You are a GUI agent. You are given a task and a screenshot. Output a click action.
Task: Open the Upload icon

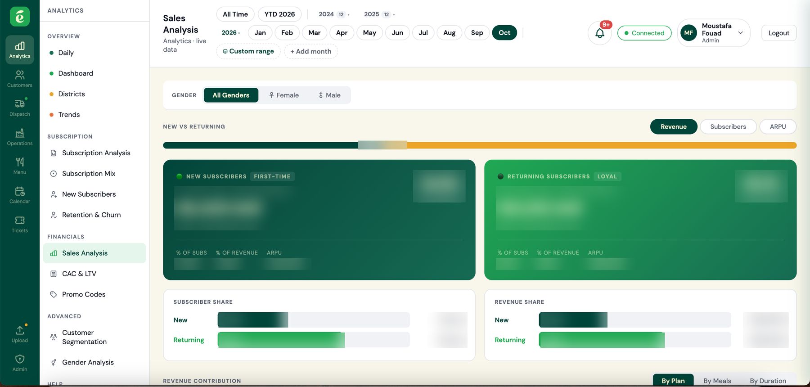pos(20,334)
